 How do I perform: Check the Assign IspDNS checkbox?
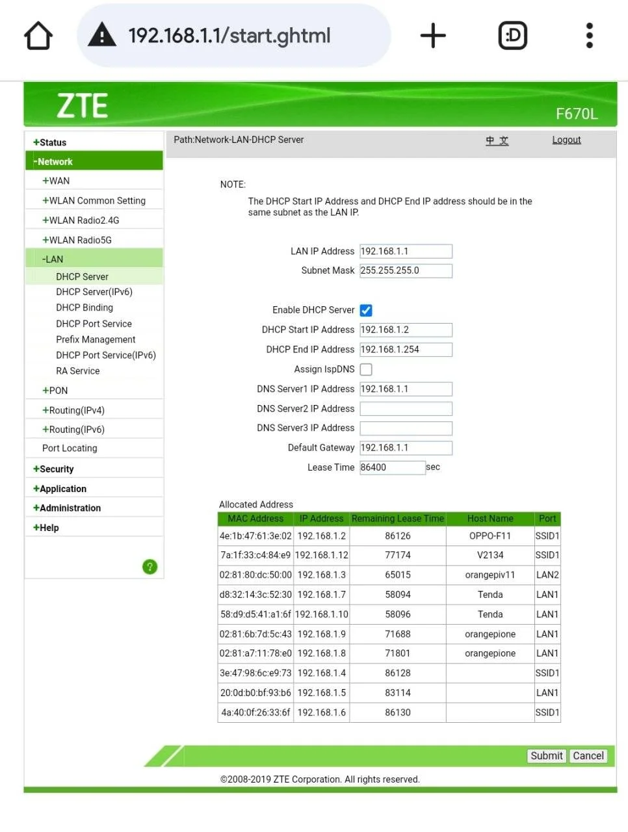tap(366, 369)
